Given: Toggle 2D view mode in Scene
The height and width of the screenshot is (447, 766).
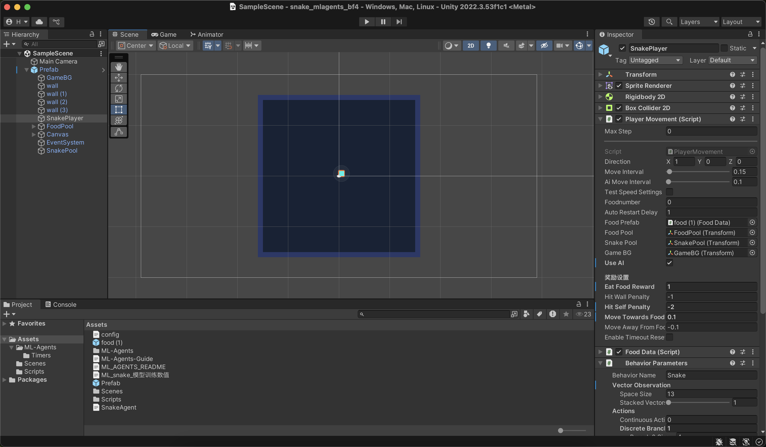Looking at the screenshot, I should pyautogui.click(x=471, y=46).
